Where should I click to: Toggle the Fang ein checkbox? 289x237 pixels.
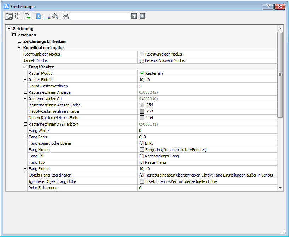point(142,150)
